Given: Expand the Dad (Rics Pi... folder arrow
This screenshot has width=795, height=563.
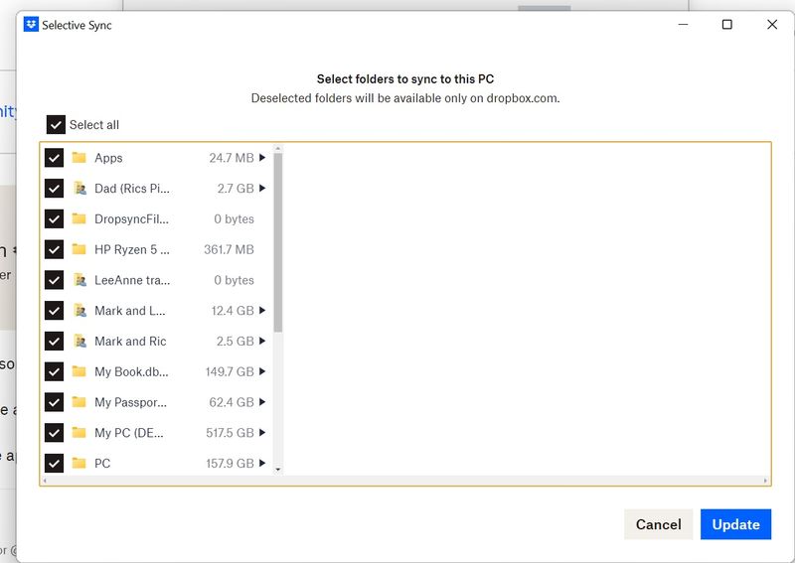Looking at the screenshot, I should pos(262,188).
